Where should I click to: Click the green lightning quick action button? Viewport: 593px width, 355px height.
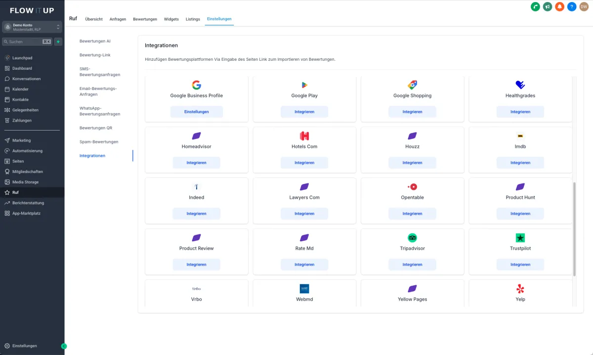pyautogui.click(x=58, y=42)
